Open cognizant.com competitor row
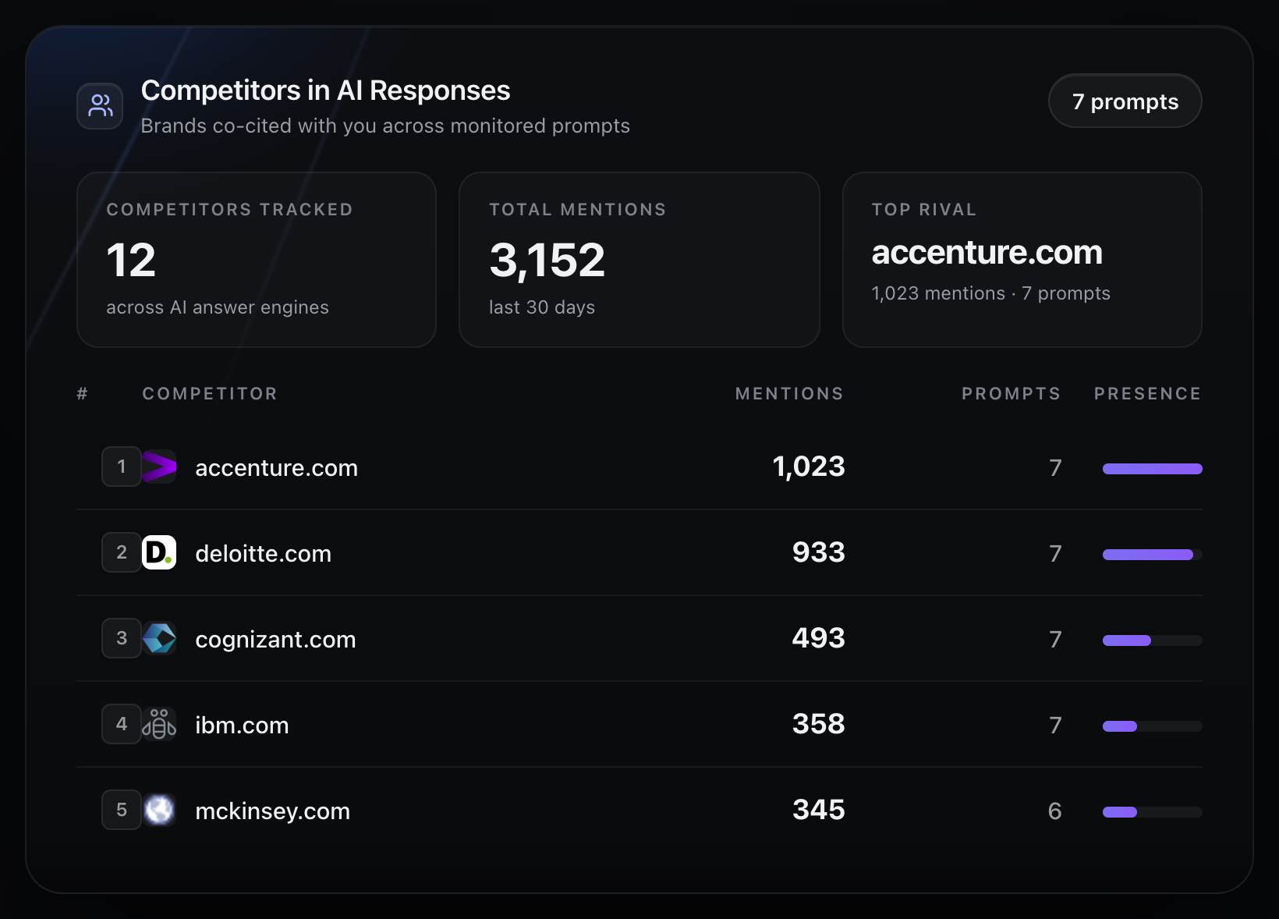This screenshot has height=919, width=1279. (639, 639)
